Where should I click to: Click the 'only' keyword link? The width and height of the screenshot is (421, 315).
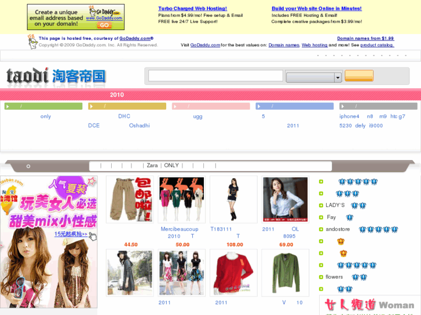46,116
